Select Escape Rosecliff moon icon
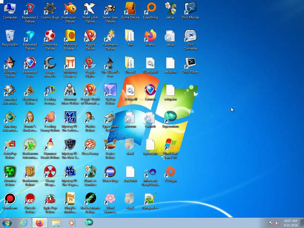Viewport: 304px width, 228px height. 50,63
